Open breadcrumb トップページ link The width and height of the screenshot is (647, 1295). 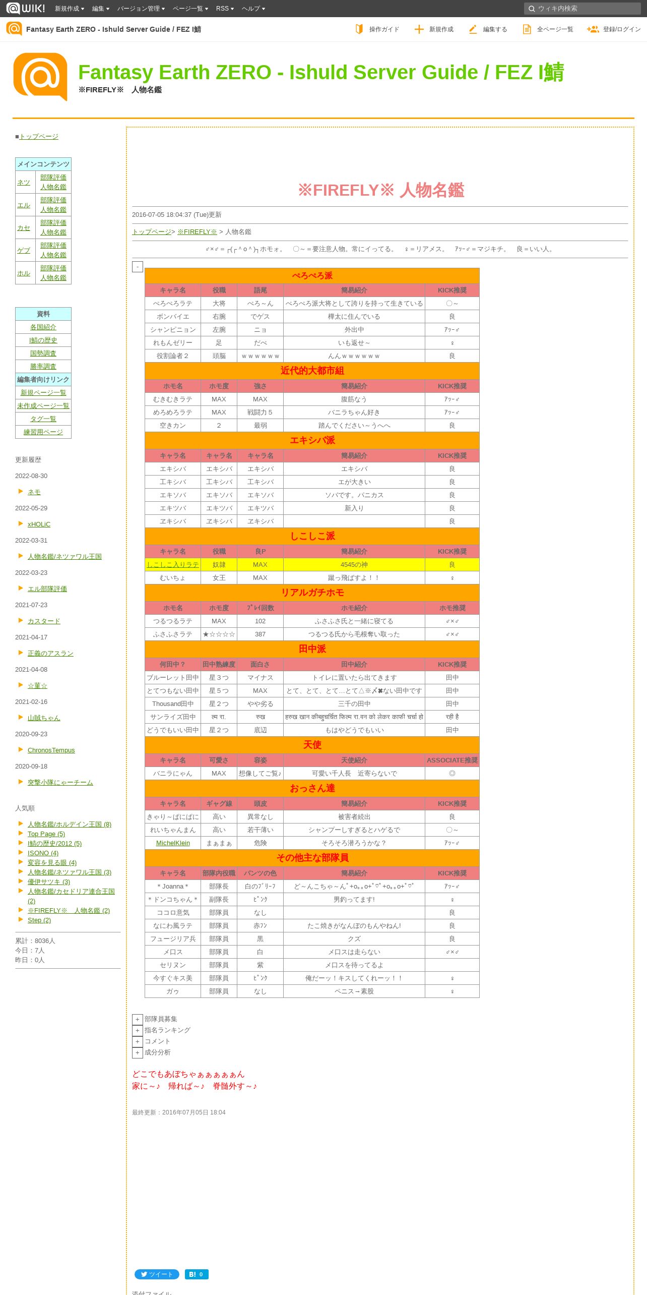pos(152,232)
